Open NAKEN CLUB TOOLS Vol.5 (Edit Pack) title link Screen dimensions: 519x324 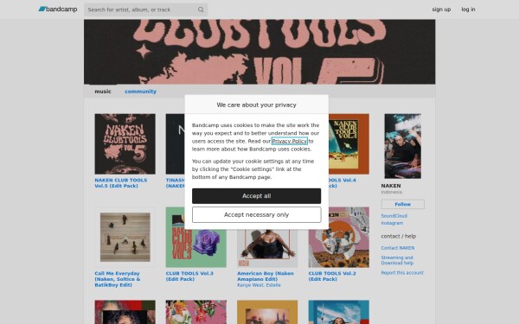121,183
